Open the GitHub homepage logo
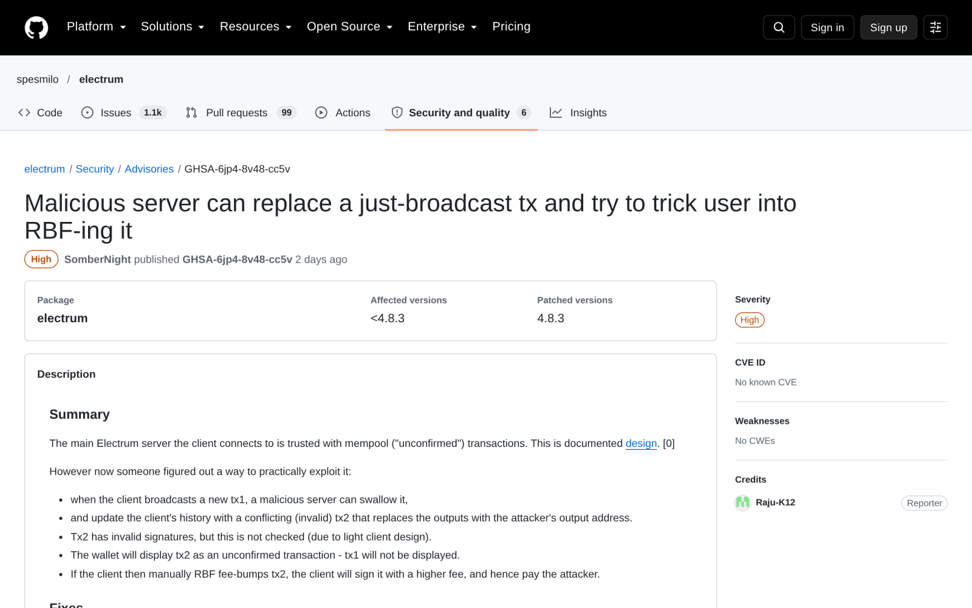The image size is (972, 608). (36, 27)
